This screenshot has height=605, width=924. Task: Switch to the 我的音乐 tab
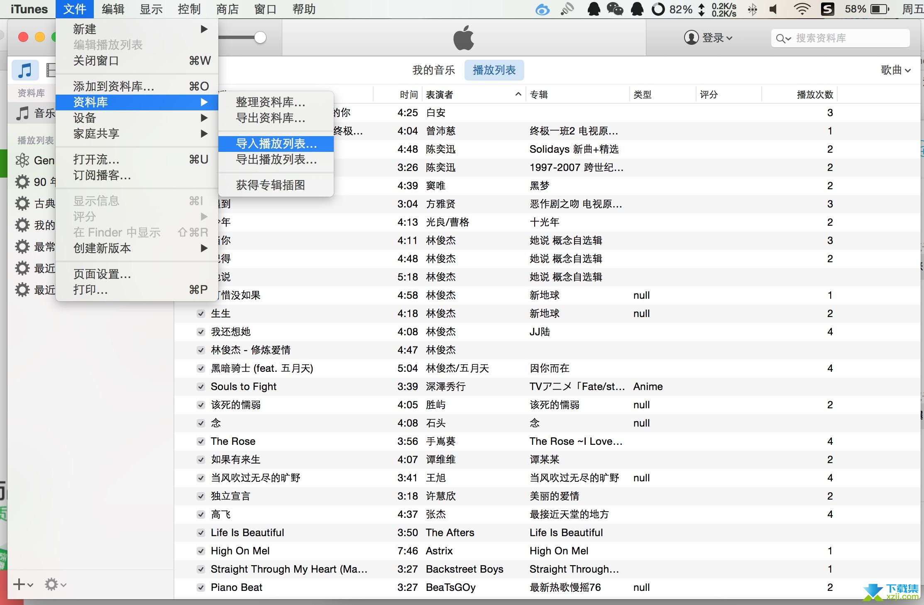pos(433,70)
